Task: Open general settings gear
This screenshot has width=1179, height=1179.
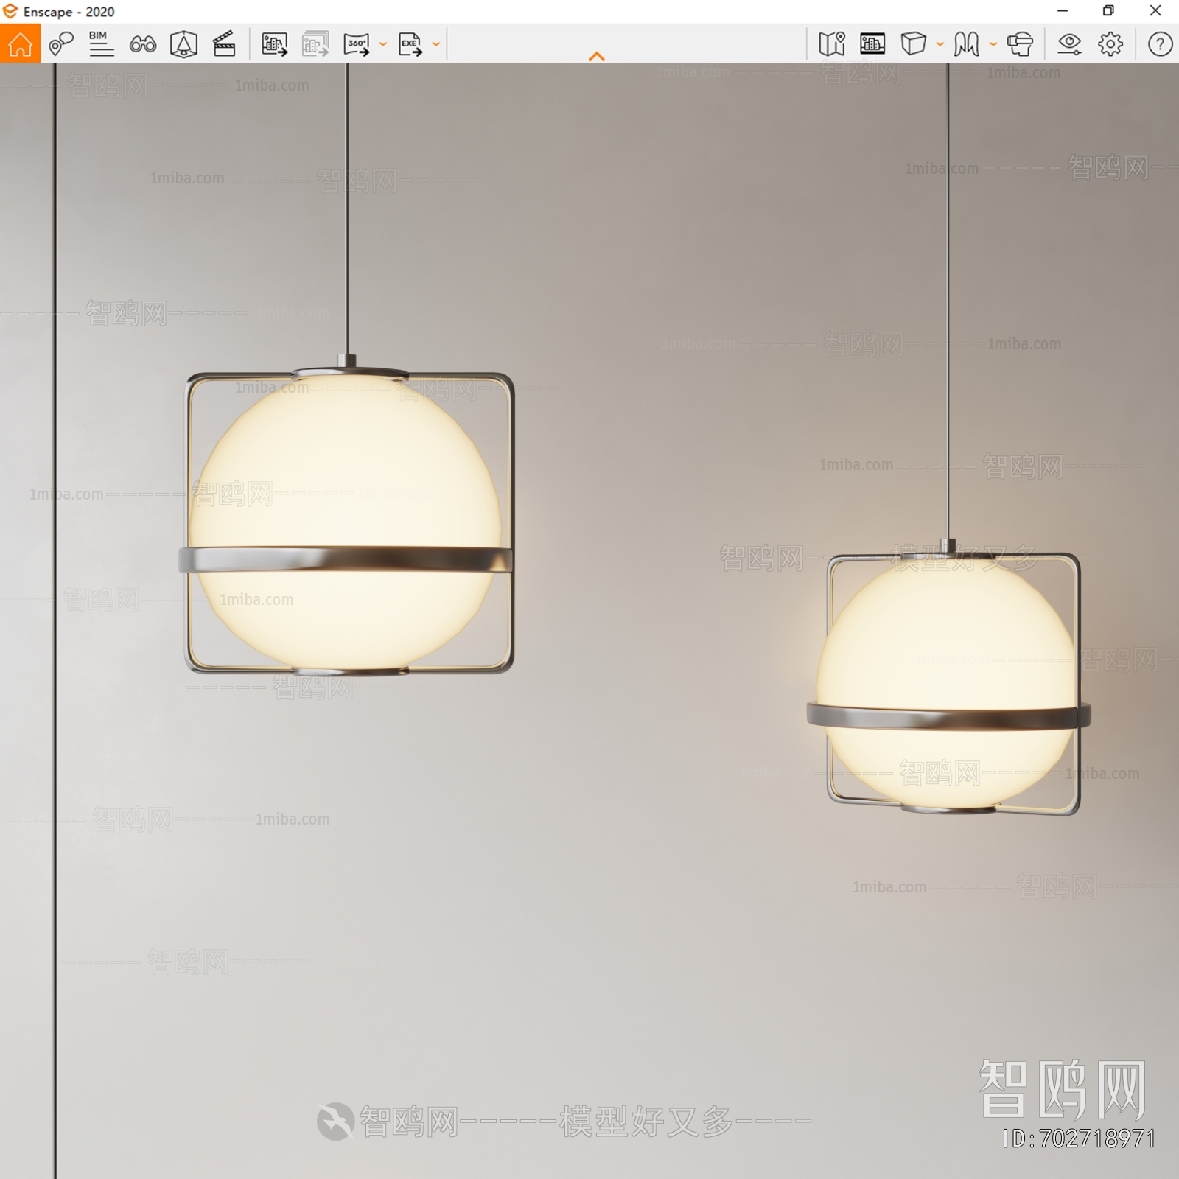Action: click(1110, 44)
